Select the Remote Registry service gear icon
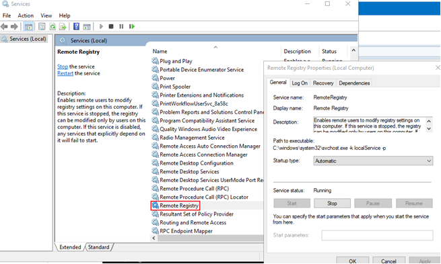Image resolution: width=441 pixels, height=264 pixels. pos(156,206)
